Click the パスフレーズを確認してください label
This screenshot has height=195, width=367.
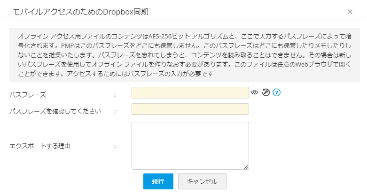(x=55, y=111)
